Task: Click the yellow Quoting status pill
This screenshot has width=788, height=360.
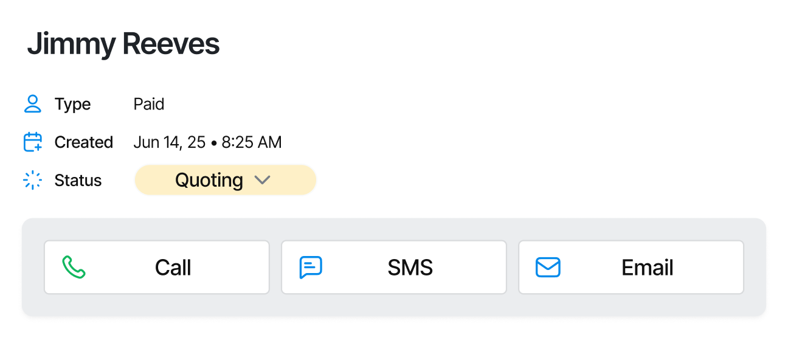Action: 225,180
